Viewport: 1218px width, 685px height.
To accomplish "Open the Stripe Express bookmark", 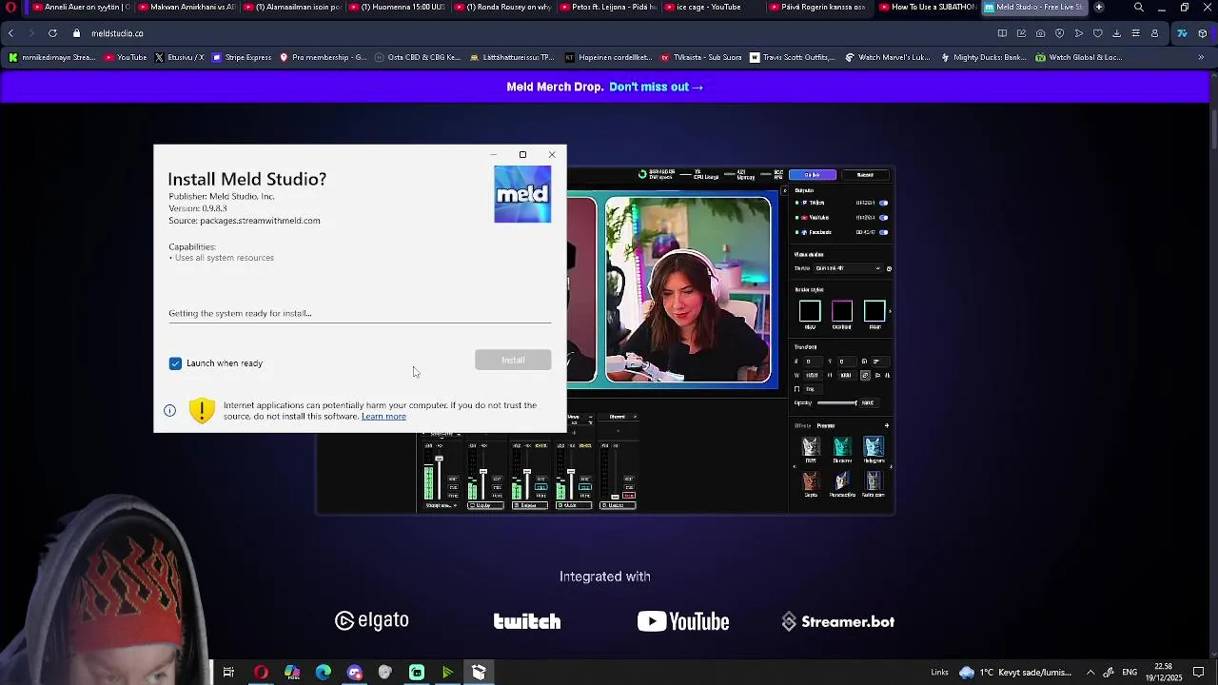I will coord(242,57).
